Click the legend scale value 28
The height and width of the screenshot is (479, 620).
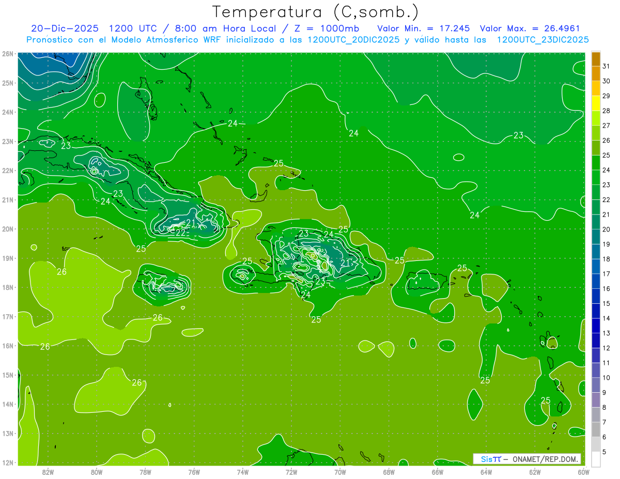pyautogui.click(x=606, y=111)
